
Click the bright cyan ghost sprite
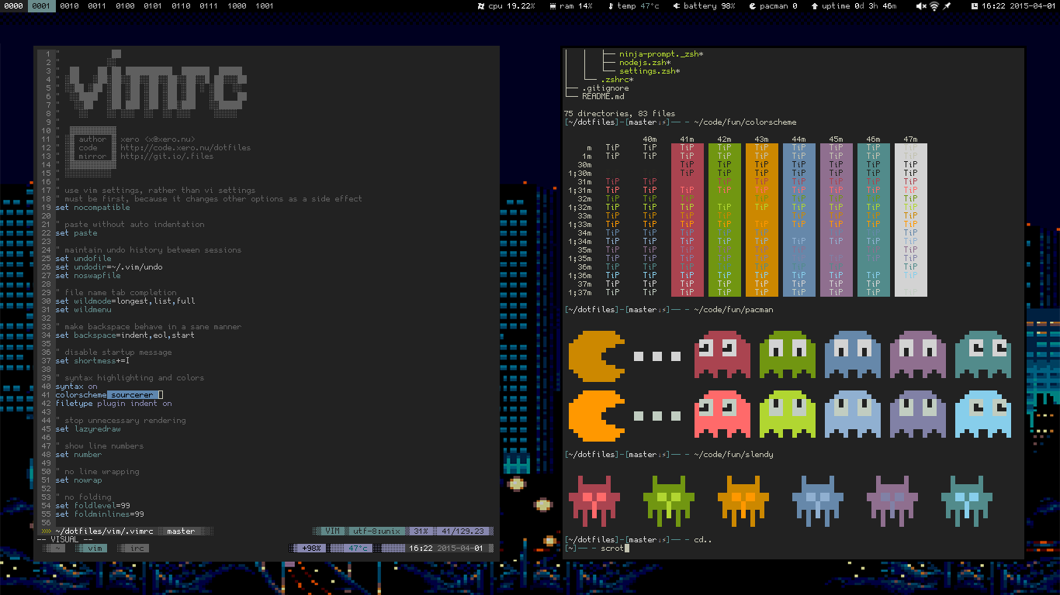[983, 415]
